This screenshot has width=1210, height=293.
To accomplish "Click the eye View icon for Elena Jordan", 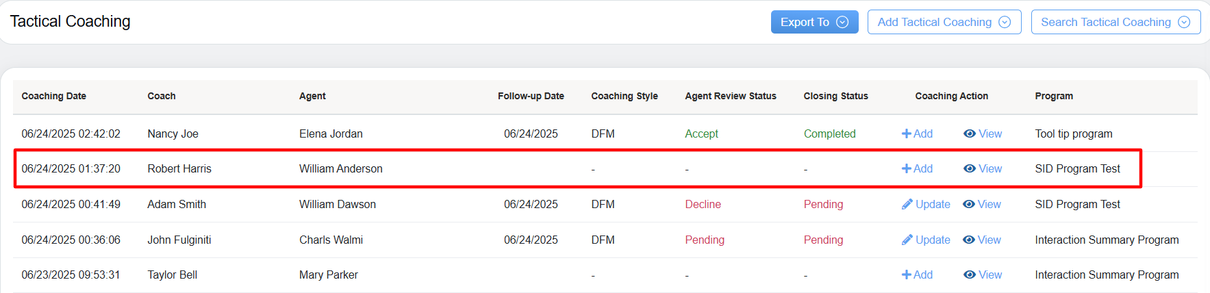I will pos(970,133).
